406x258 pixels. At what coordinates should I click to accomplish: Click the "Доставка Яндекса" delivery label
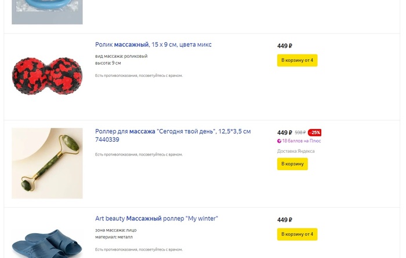296,152
